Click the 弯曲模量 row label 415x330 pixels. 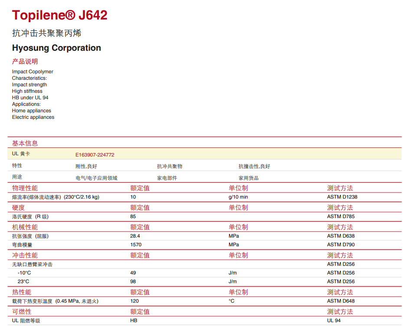point(22,245)
